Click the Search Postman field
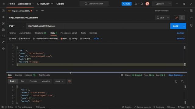 [x=94, y=4]
